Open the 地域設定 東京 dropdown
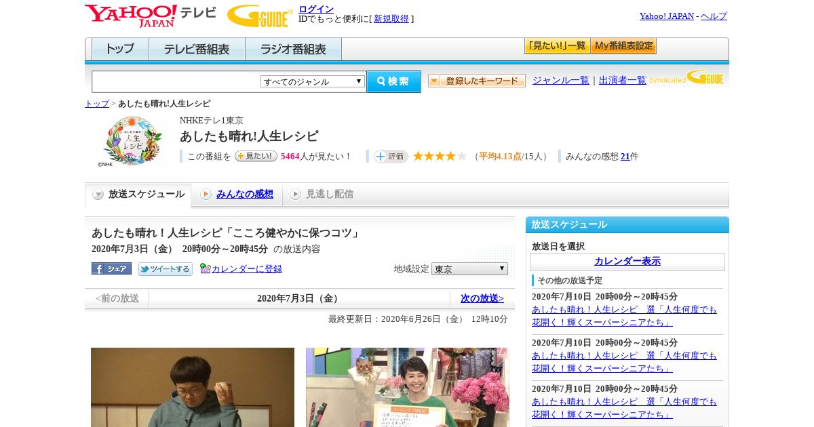Image resolution: width=814 pixels, height=427 pixels. 469,269
